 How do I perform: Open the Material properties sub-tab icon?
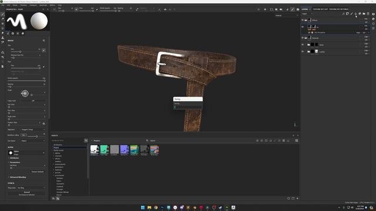pos(23,33)
